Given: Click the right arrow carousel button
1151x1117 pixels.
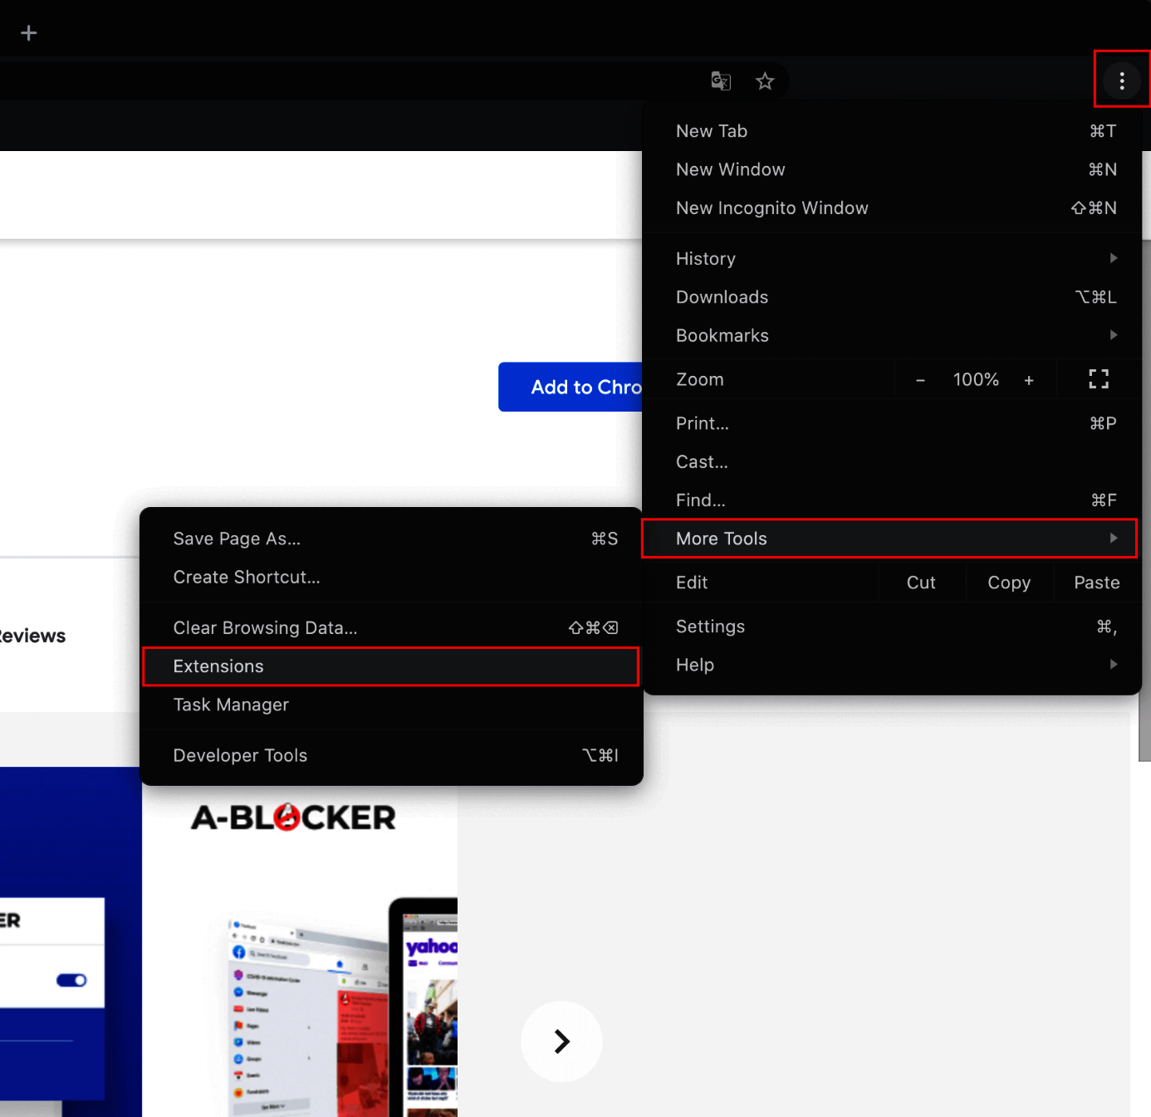Looking at the screenshot, I should 561,1041.
